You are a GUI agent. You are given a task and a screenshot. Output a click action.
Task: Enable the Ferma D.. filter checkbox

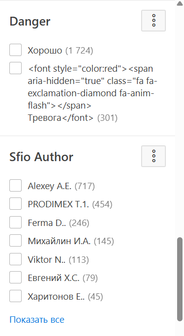(15, 222)
